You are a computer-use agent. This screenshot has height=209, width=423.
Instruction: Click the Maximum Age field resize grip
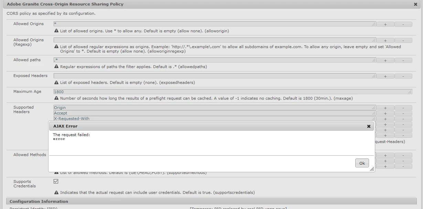point(410,92)
